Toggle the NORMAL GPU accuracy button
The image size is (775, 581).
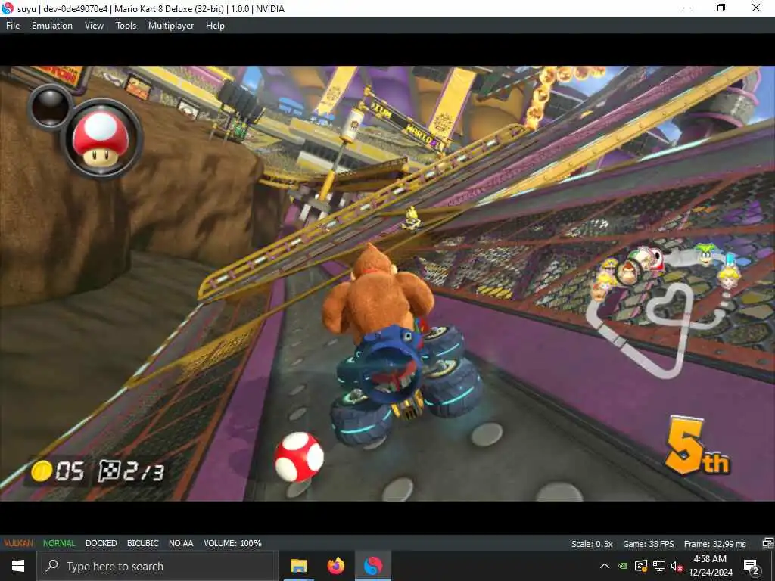59,543
